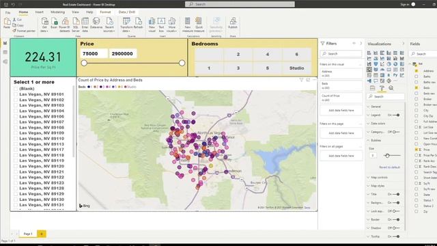Uncheck the Address field checkbox

[x=417, y=71]
